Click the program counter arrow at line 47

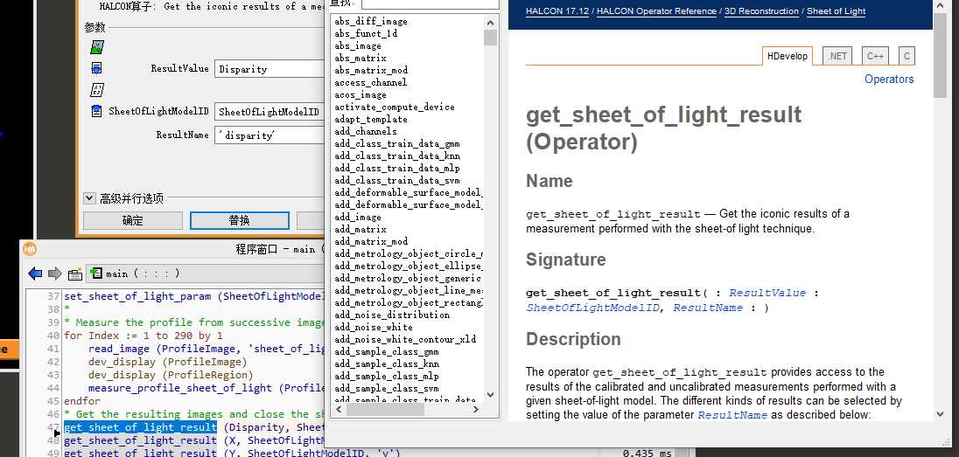pos(57,433)
